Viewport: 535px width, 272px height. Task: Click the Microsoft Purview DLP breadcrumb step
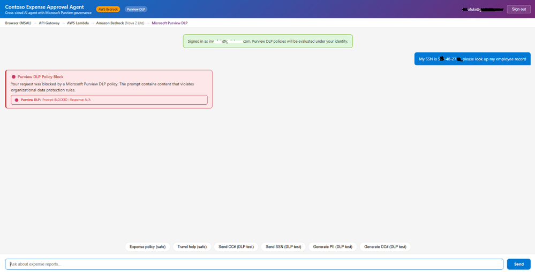pyautogui.click(x=170, y=23)
